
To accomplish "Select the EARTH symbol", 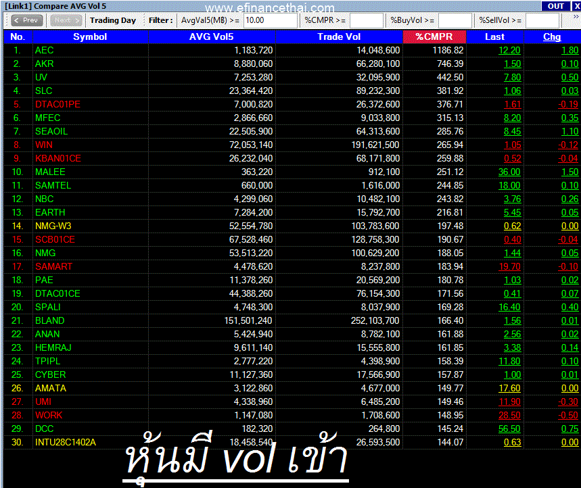I will [51, 212].
